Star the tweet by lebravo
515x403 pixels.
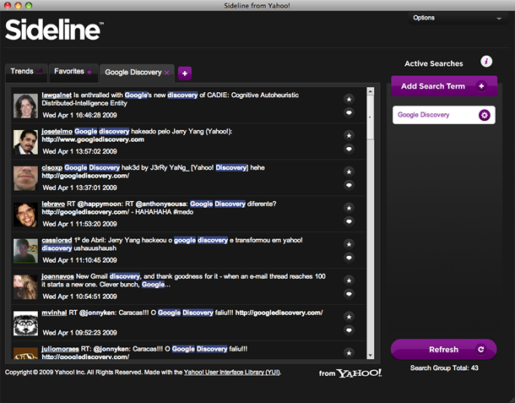349,206
